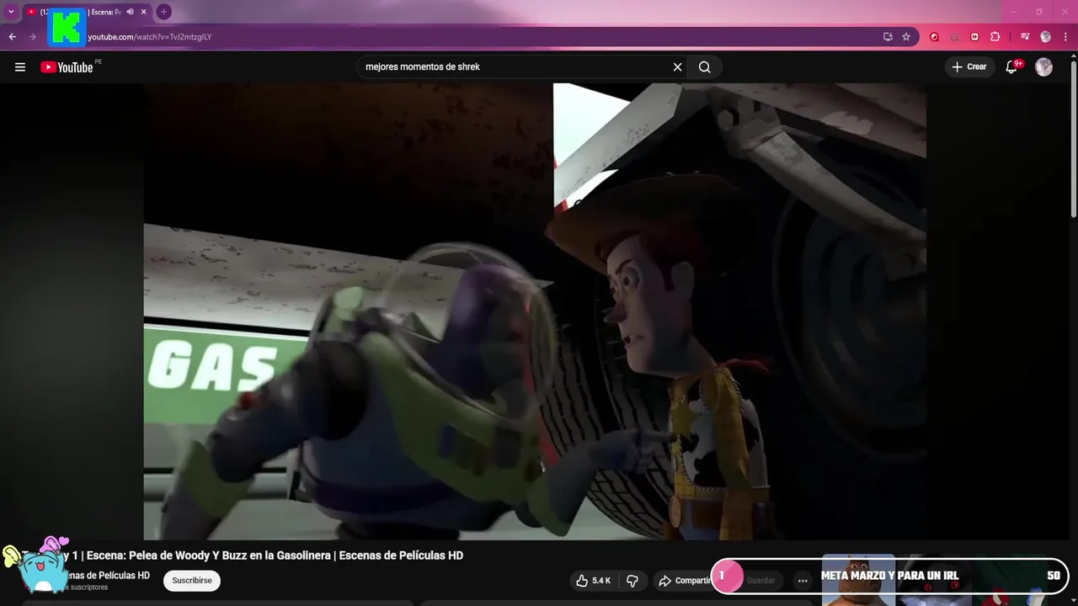Open the Escenas de Películas HD channel name
The height and width of the screenshot is (606, 1078).
click(100, 576)
